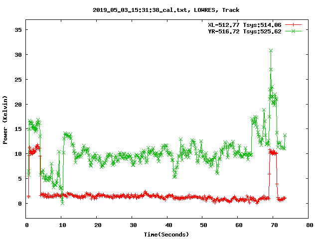Click x-axis tick label 40

168,225
